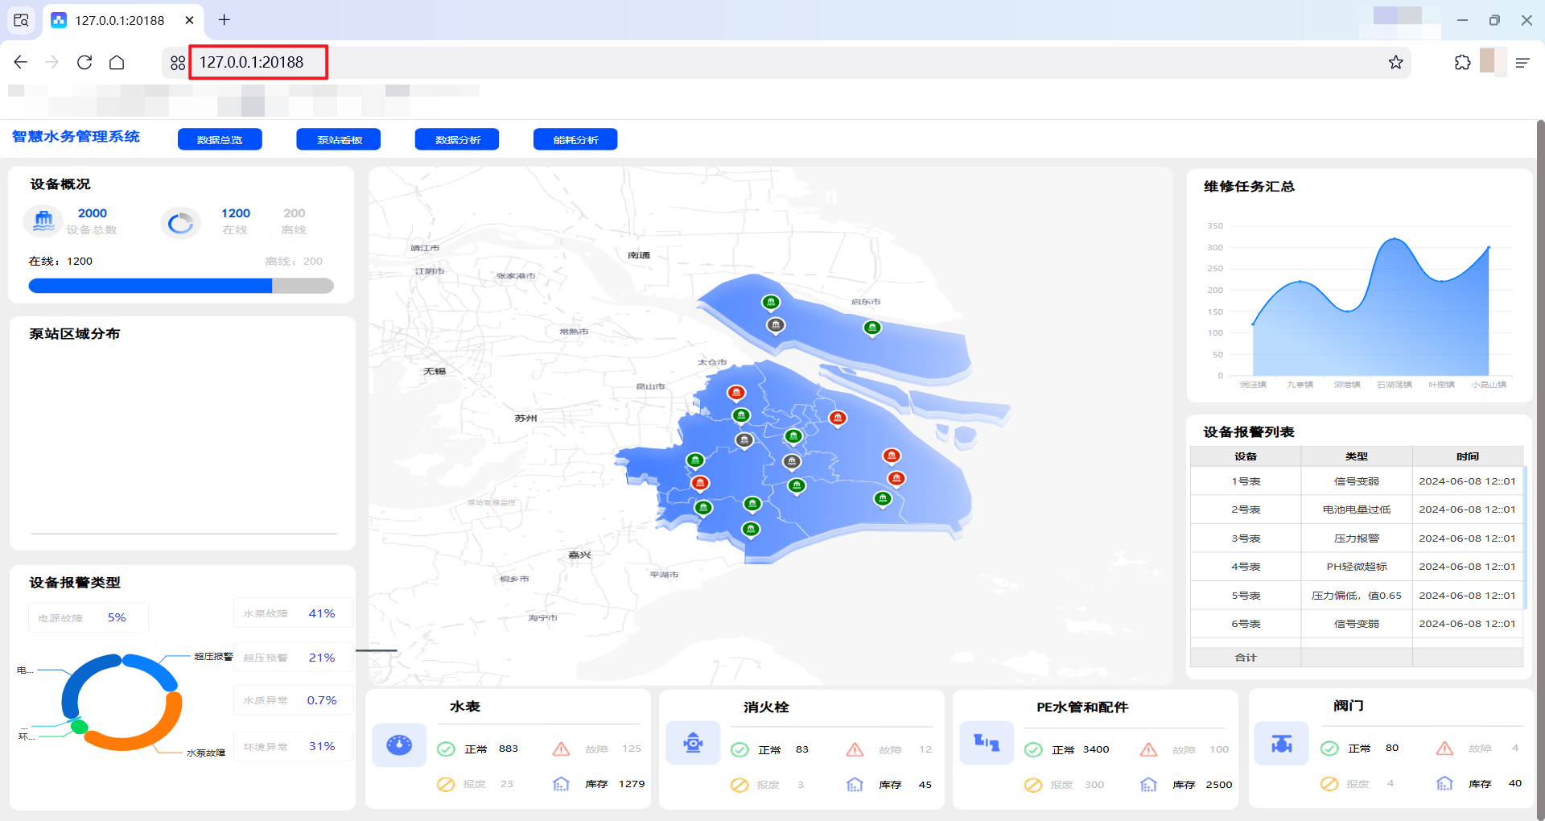Click the online/offline device progress bar
This screenshot has height=821, width=1545.
coord(181,286)
